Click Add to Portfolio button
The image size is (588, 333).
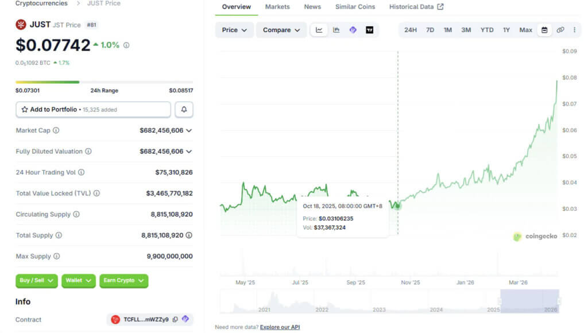[x=93, y=109]
